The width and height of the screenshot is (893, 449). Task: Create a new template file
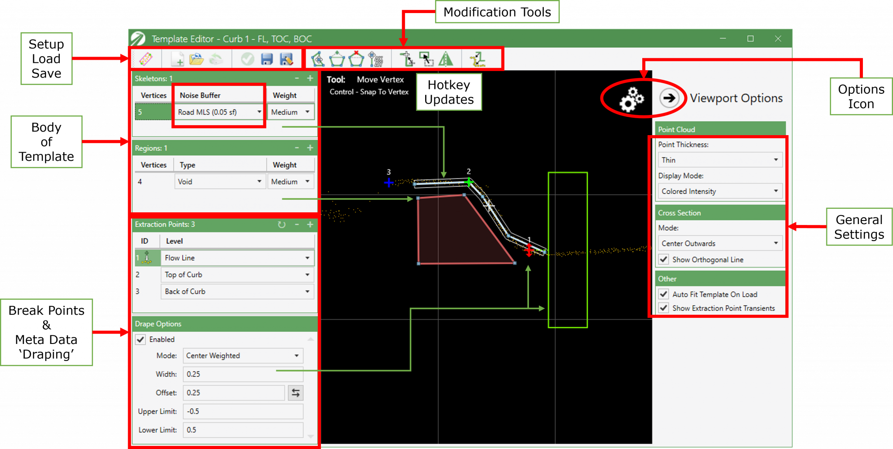[x=177, y=59]
